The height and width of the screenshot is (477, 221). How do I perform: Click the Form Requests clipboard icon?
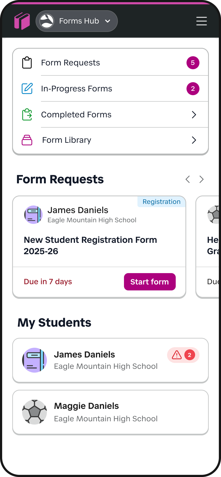pyautogui.click(x=27, y=63)
